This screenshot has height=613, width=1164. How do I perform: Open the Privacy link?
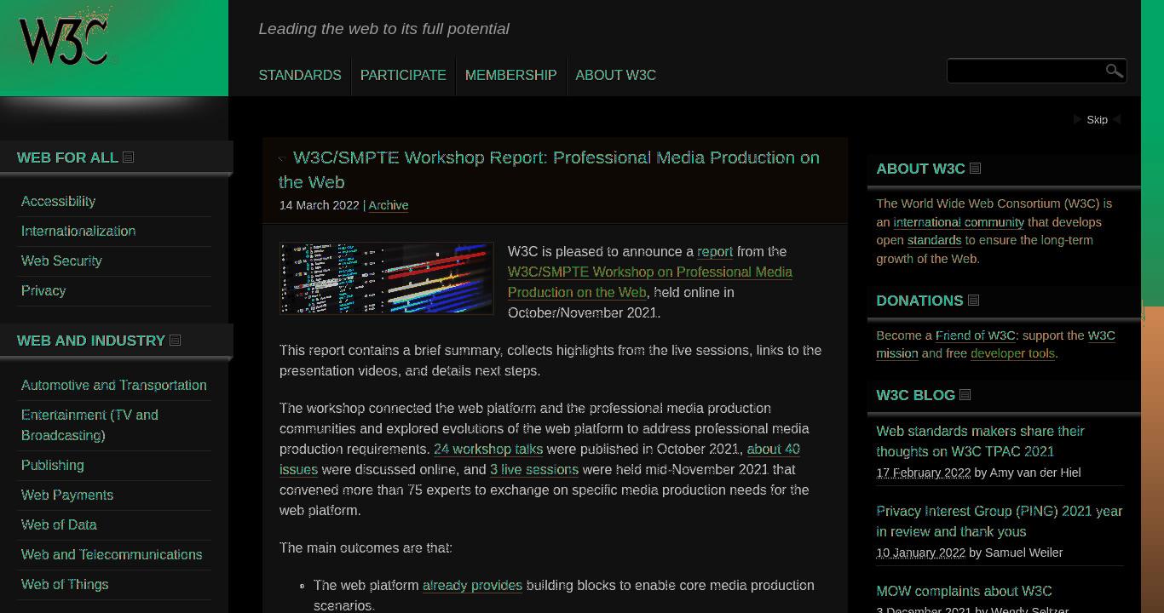tap(43, 291)
